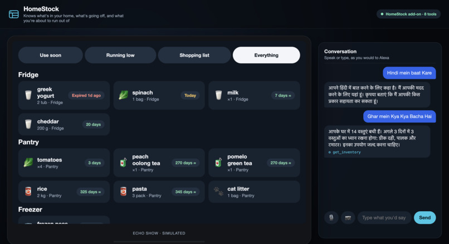Click the peach oolong tea drink icon

[124, 162]
